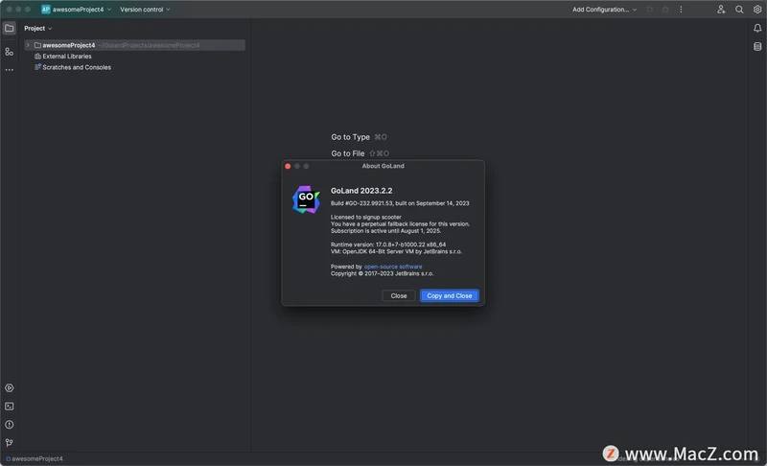Open the Project tool window folder icon
This screenshot has width=767, height=466.
(x=10, y=29)
